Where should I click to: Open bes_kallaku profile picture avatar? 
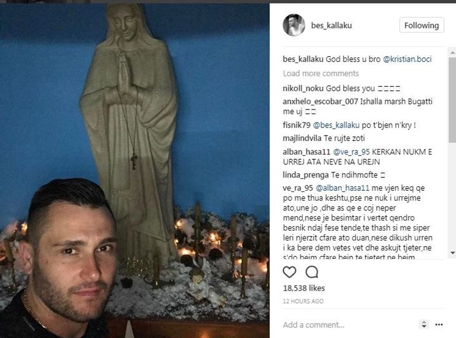click(294, 25)
